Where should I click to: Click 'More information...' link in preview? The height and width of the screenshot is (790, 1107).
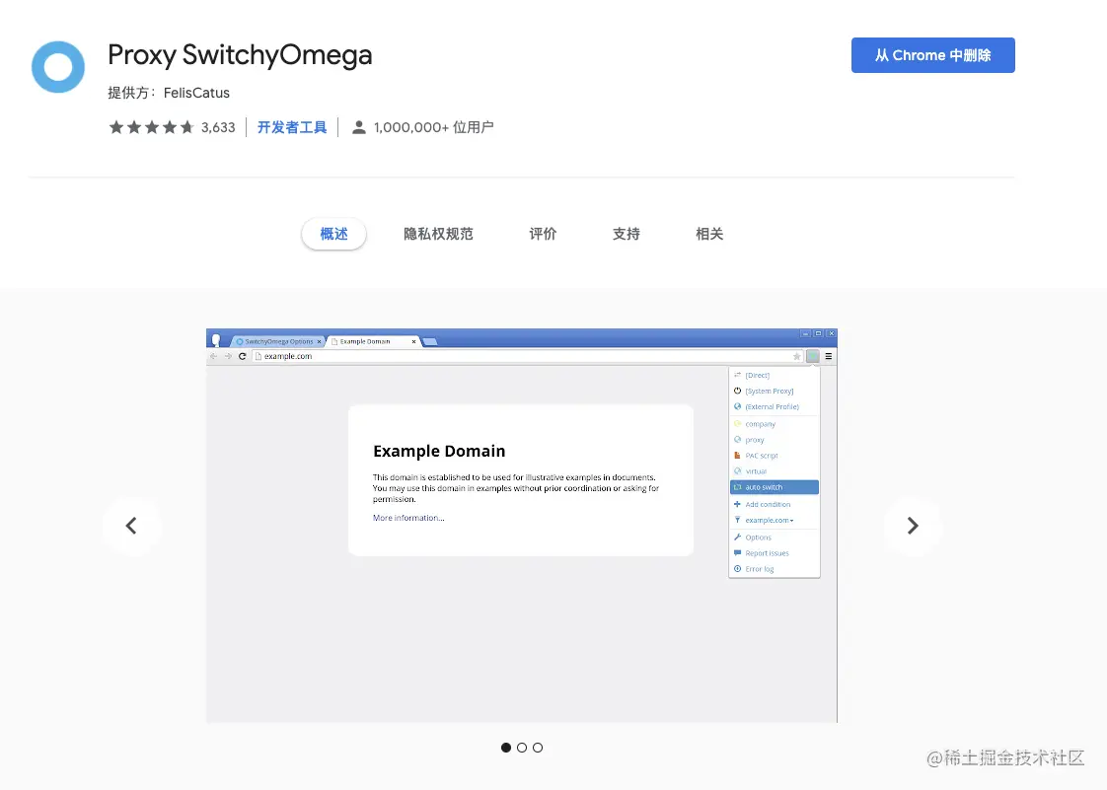click(x=408, y=518)
